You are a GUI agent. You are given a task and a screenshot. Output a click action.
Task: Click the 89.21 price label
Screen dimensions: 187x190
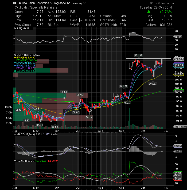tap(37, 109)
